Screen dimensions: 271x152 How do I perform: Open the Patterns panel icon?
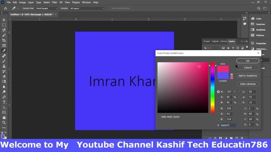[x=253, y=35]
